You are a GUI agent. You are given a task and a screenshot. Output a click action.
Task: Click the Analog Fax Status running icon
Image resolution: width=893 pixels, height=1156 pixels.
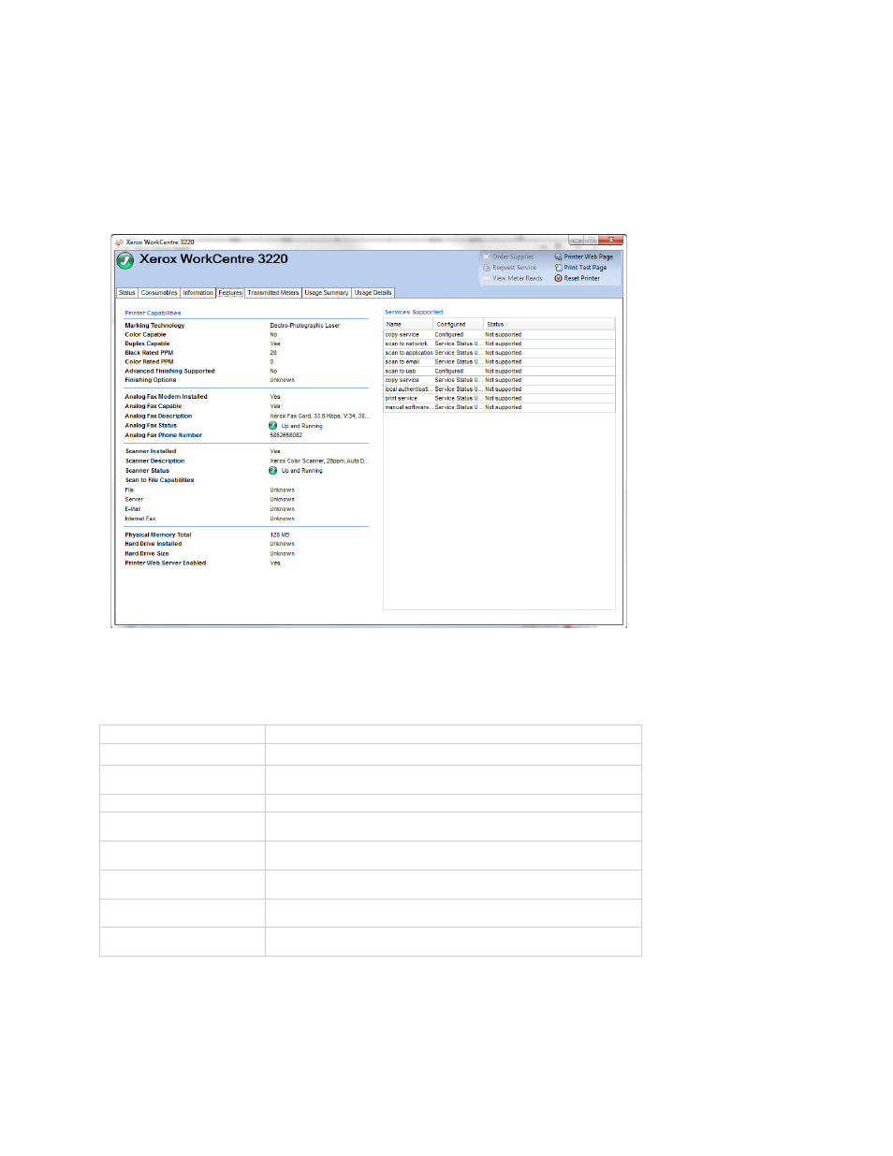[273, 426]
